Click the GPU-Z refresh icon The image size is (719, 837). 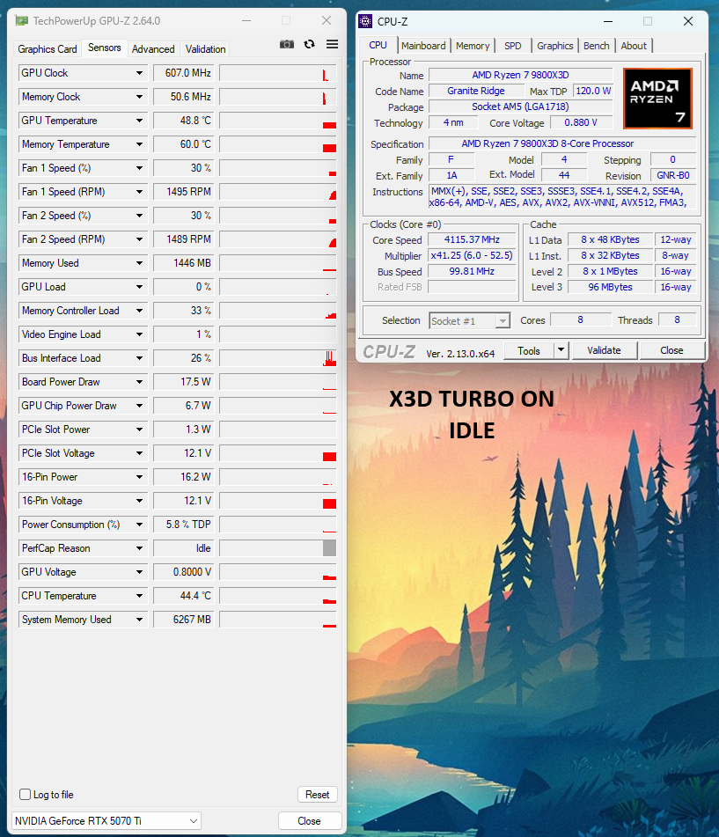point(310,45)
